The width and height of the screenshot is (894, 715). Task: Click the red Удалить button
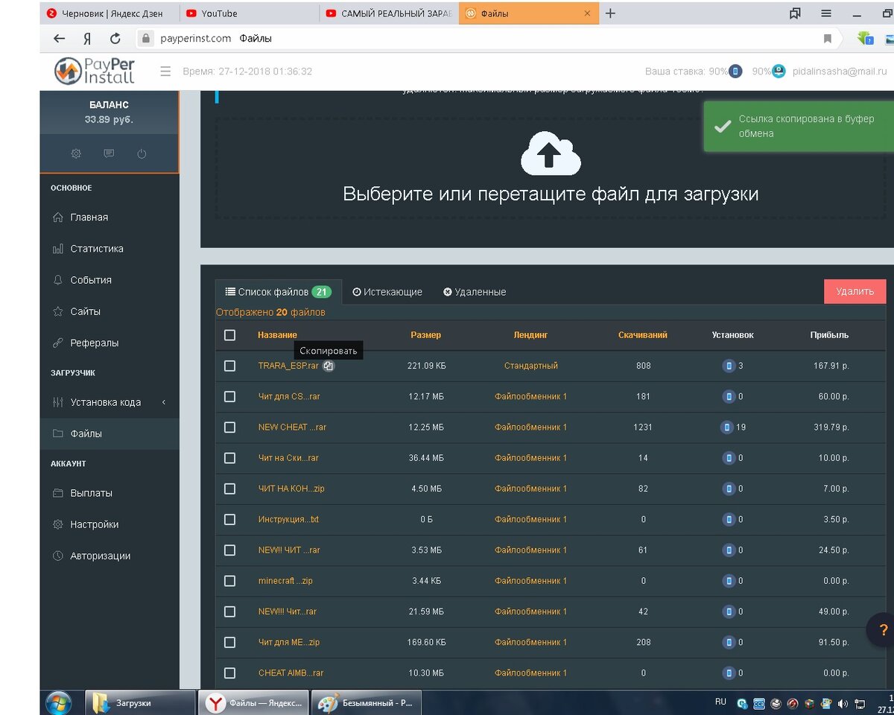pyautogui.click(x=855, y=291)
